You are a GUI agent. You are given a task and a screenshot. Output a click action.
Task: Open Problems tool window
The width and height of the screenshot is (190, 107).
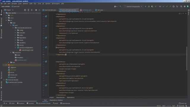point(20,103)
